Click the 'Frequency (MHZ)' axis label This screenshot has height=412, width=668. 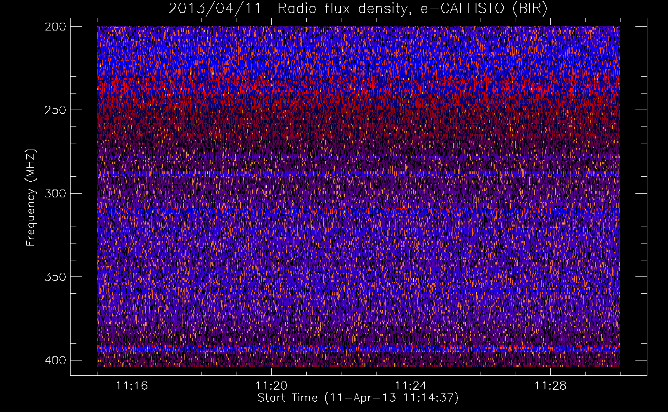(31, 198)
